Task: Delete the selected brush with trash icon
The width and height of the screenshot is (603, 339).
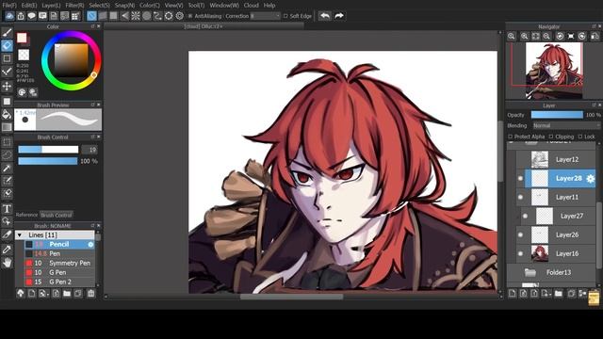Action: coord(90,294)
